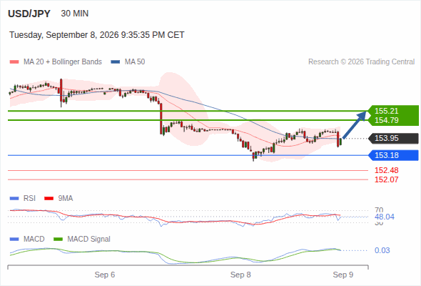Screen dimensions: 421x286
Task: Click the Sep 9 date axis label
Action: click(x=343, y=275)
